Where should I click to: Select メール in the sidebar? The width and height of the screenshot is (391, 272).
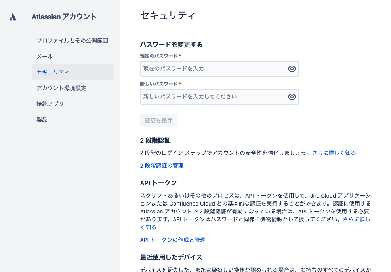click(45, 57)
